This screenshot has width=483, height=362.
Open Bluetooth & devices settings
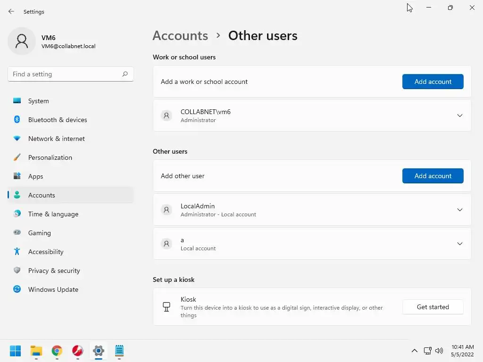click(58, 120)
